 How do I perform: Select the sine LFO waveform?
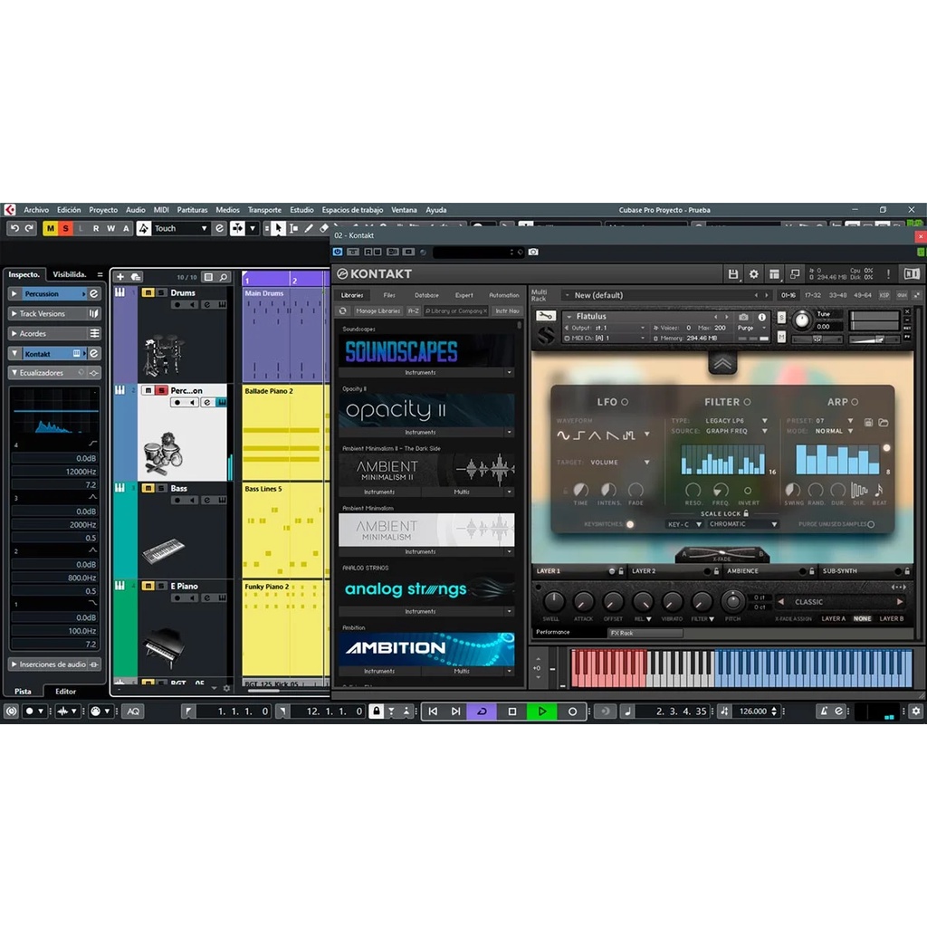pos(563,435)
